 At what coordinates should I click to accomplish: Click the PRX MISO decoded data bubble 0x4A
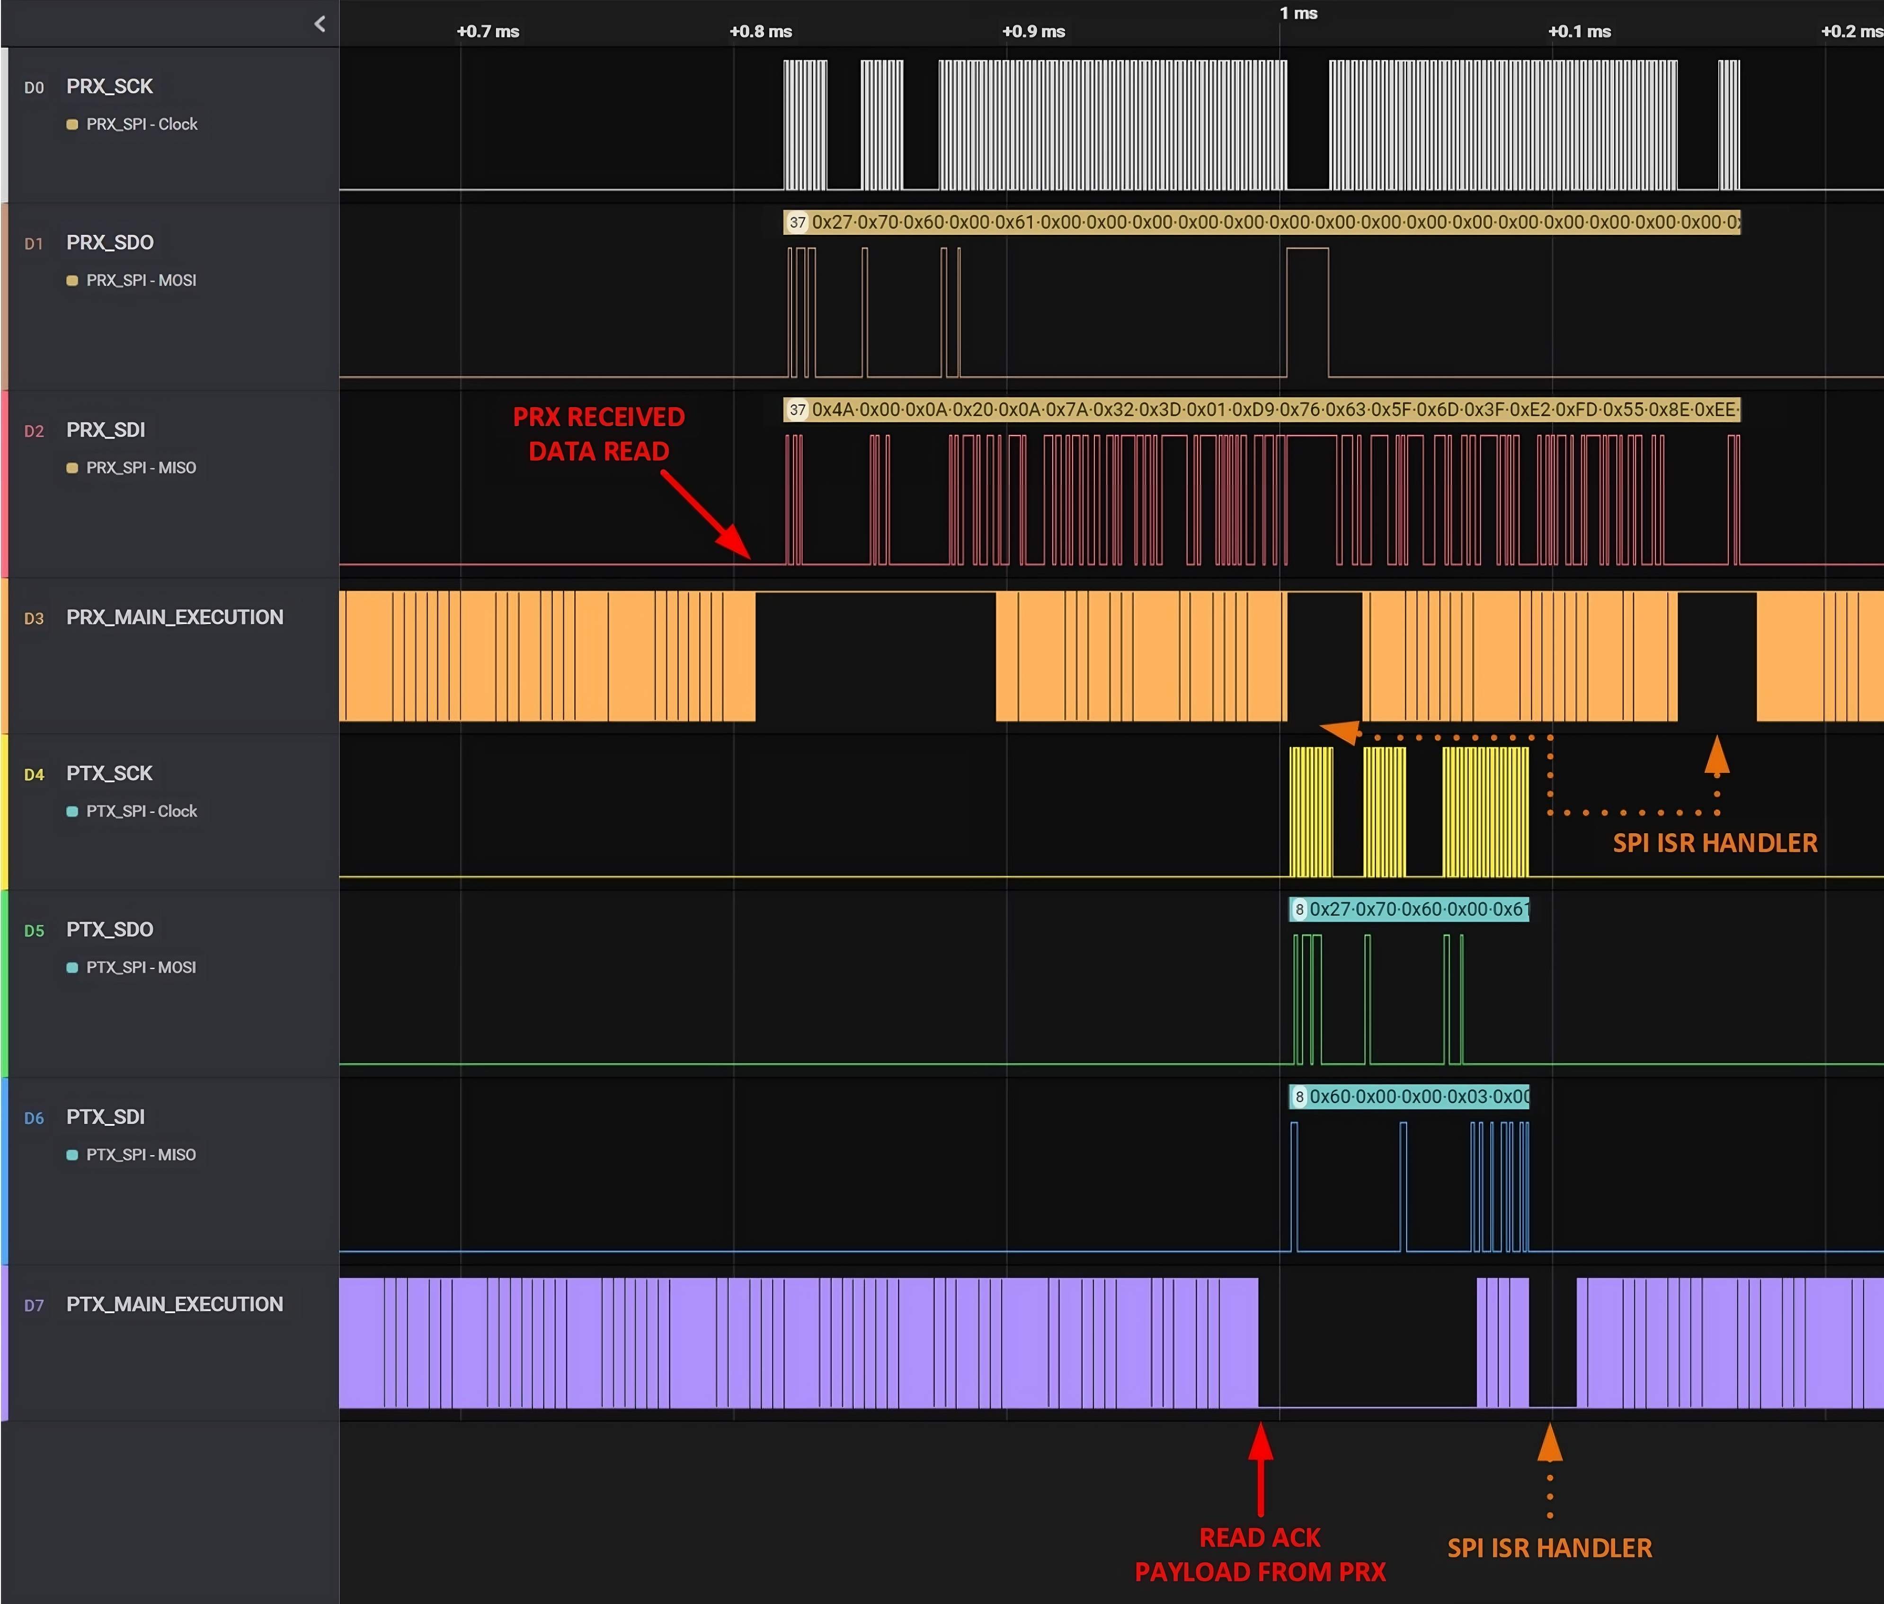1262,410
